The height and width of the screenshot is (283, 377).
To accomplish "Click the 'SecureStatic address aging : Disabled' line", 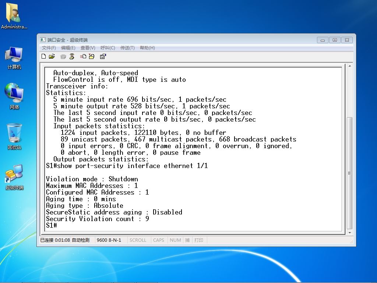I will tap(114, 212).
